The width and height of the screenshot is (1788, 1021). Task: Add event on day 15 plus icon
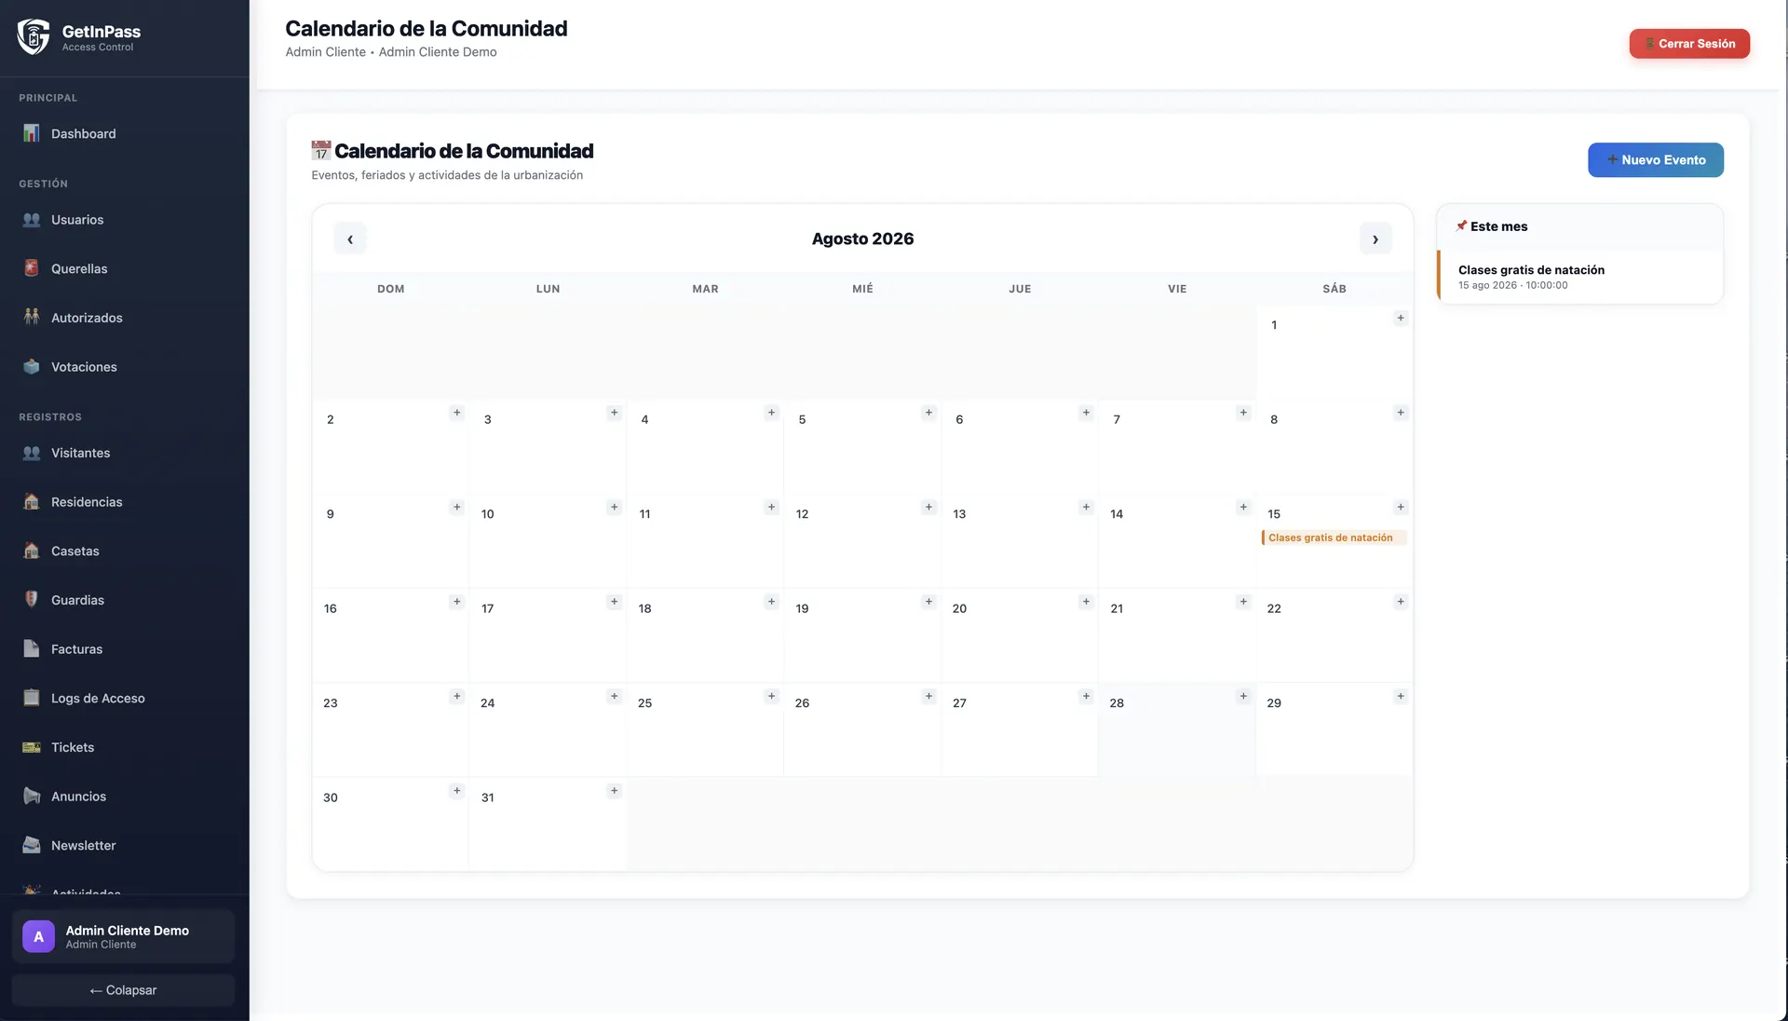1401,508
